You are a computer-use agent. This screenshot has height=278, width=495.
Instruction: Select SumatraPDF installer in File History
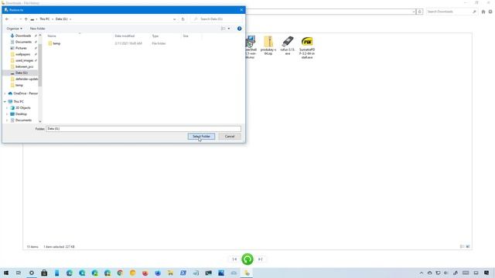tap(307, 48)
